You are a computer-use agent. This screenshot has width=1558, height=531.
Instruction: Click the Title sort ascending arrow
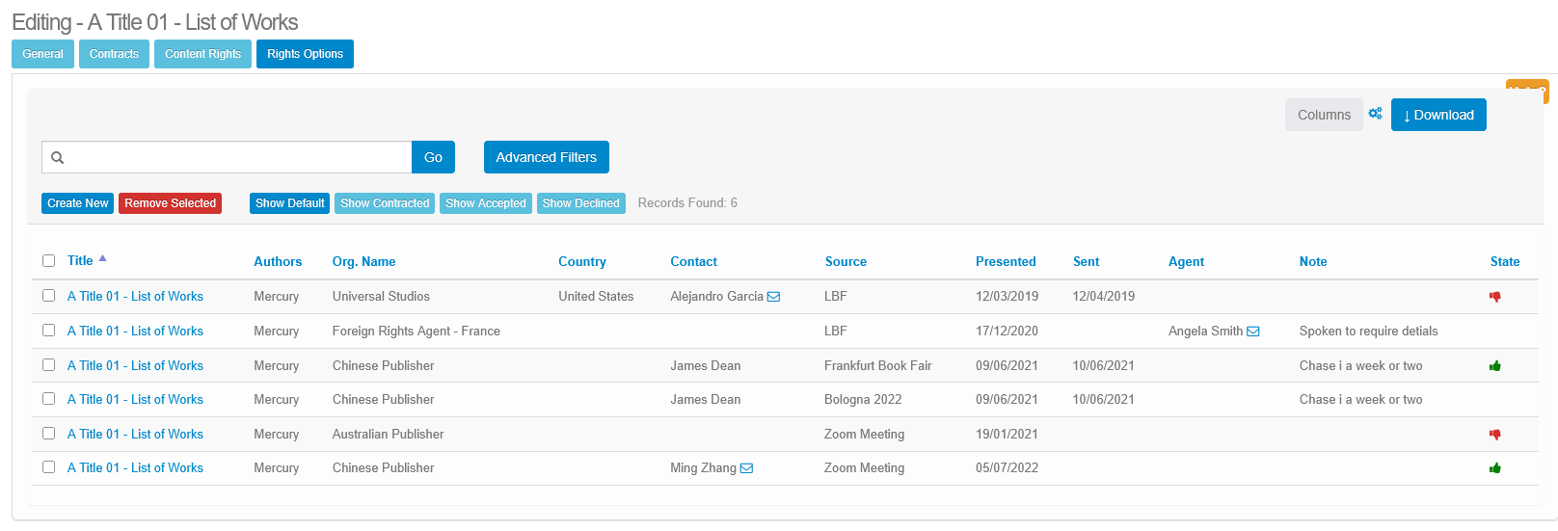pos(102,258)
